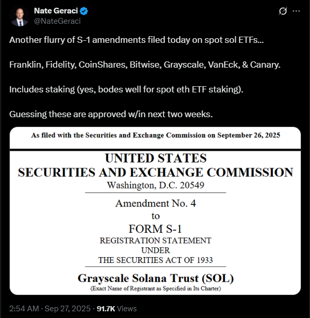Click "THE SECURITIES ACT OF 1933" text
This screenshot has height=318, width=310.
pyautogui.click(x=155, y=260)
